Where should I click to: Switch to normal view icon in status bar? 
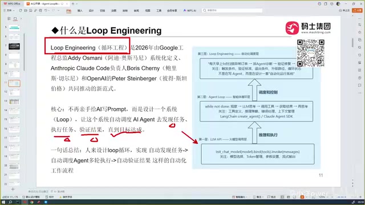pyautogui.click(x=282, y=197)
